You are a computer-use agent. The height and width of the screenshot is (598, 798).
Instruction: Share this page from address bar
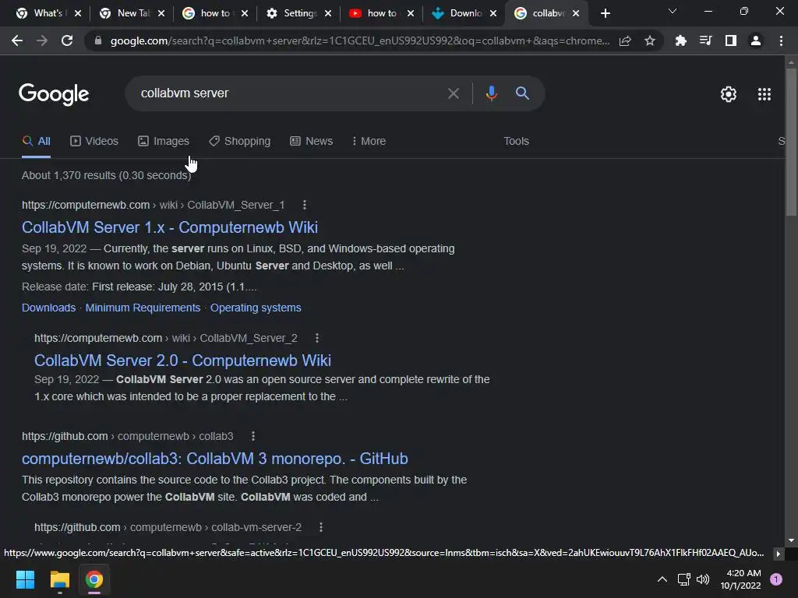pyautogui.click(x=625, y=40)
